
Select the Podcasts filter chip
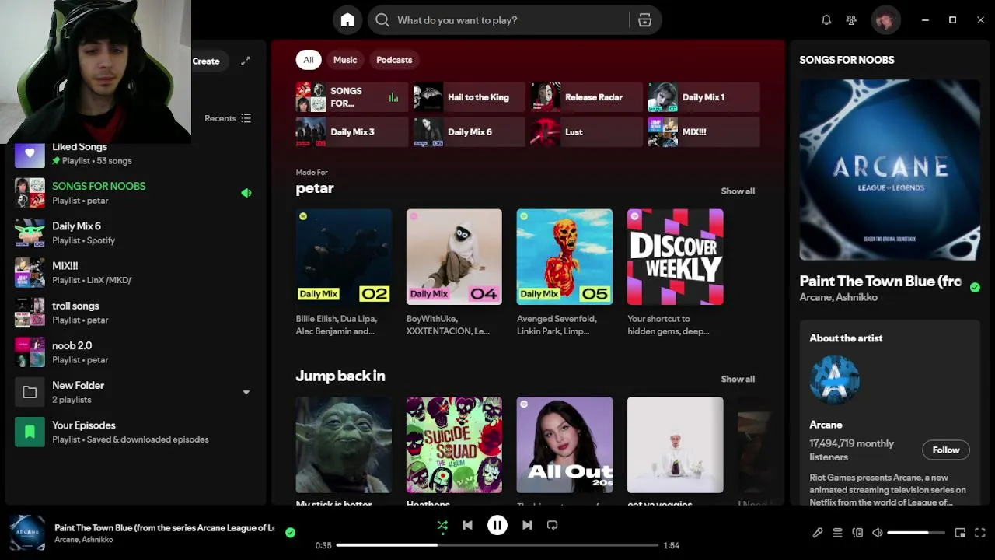394,60
